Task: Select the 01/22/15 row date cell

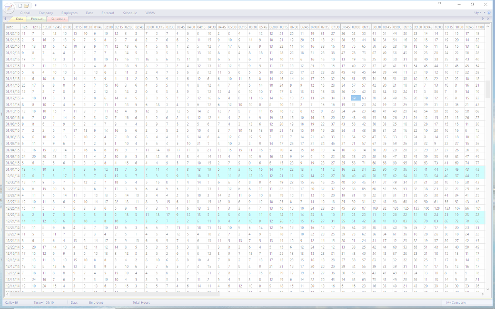Action: (x=13, y=34)
